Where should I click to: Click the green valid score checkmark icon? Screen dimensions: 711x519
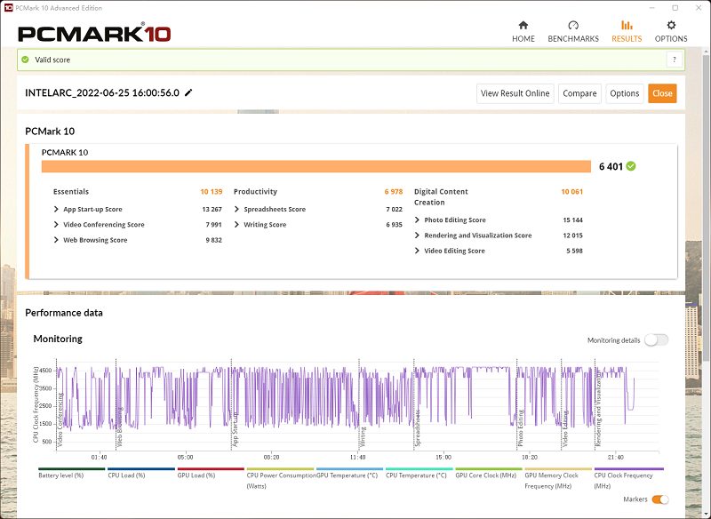click(26, 60)
